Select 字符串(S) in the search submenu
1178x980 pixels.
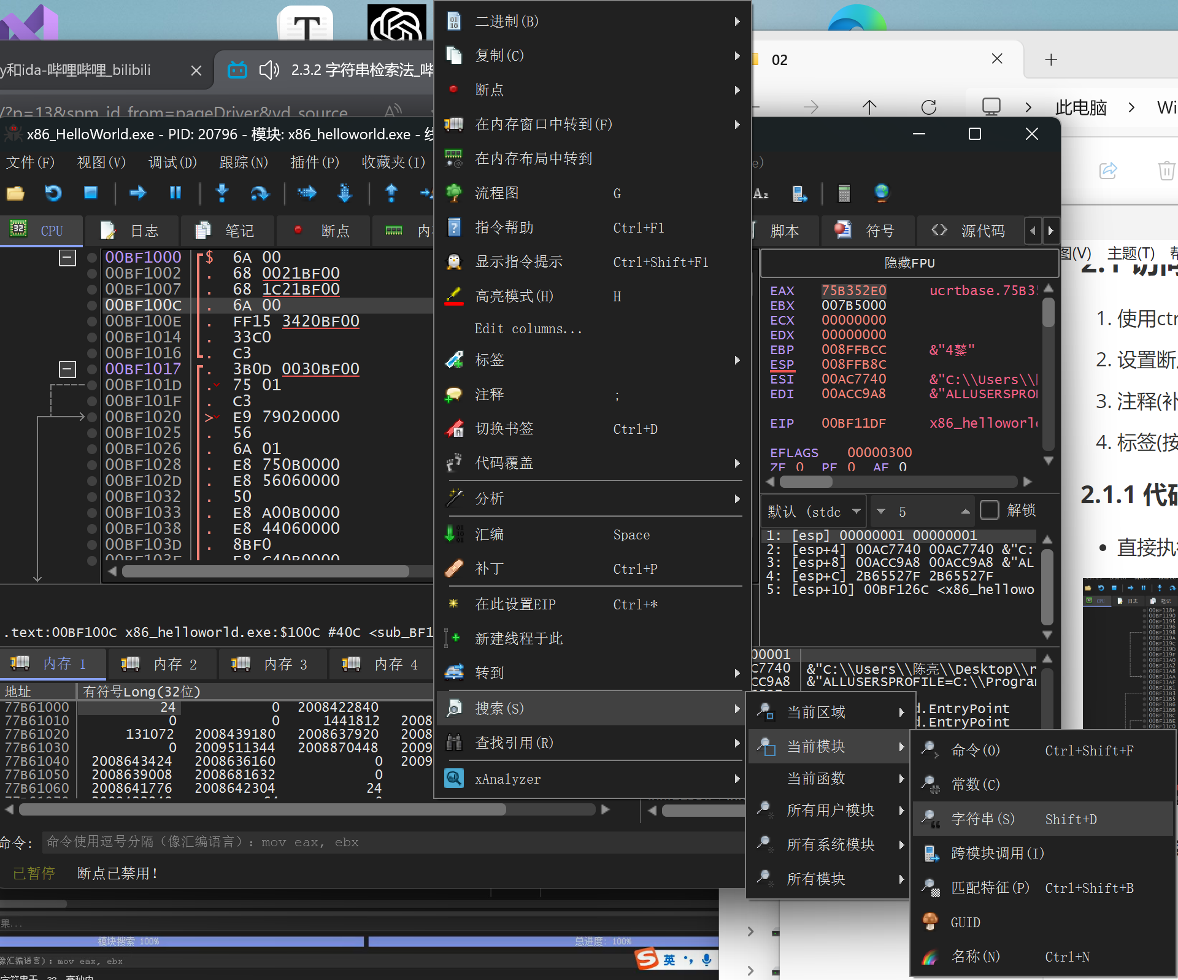click(x=982, y=819)
